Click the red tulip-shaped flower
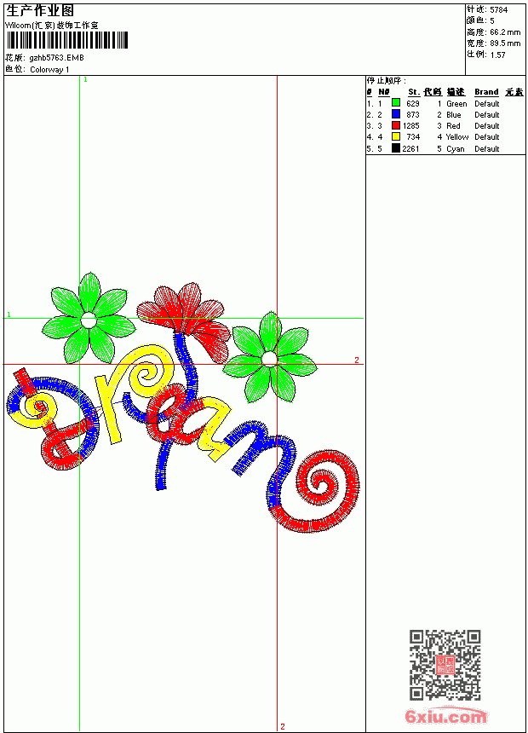Screen dimensions: 528x733 click(x=185, y=317)
